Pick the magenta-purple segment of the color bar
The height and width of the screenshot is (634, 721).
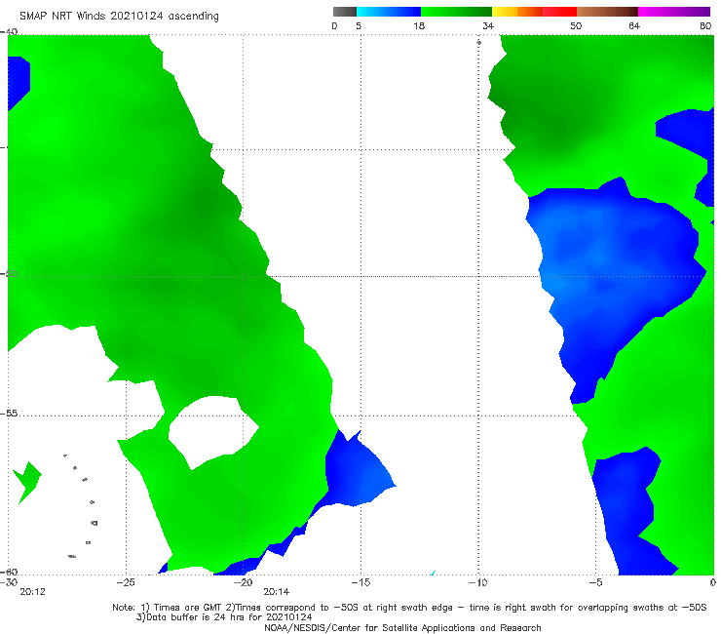[x=674, y=12]
